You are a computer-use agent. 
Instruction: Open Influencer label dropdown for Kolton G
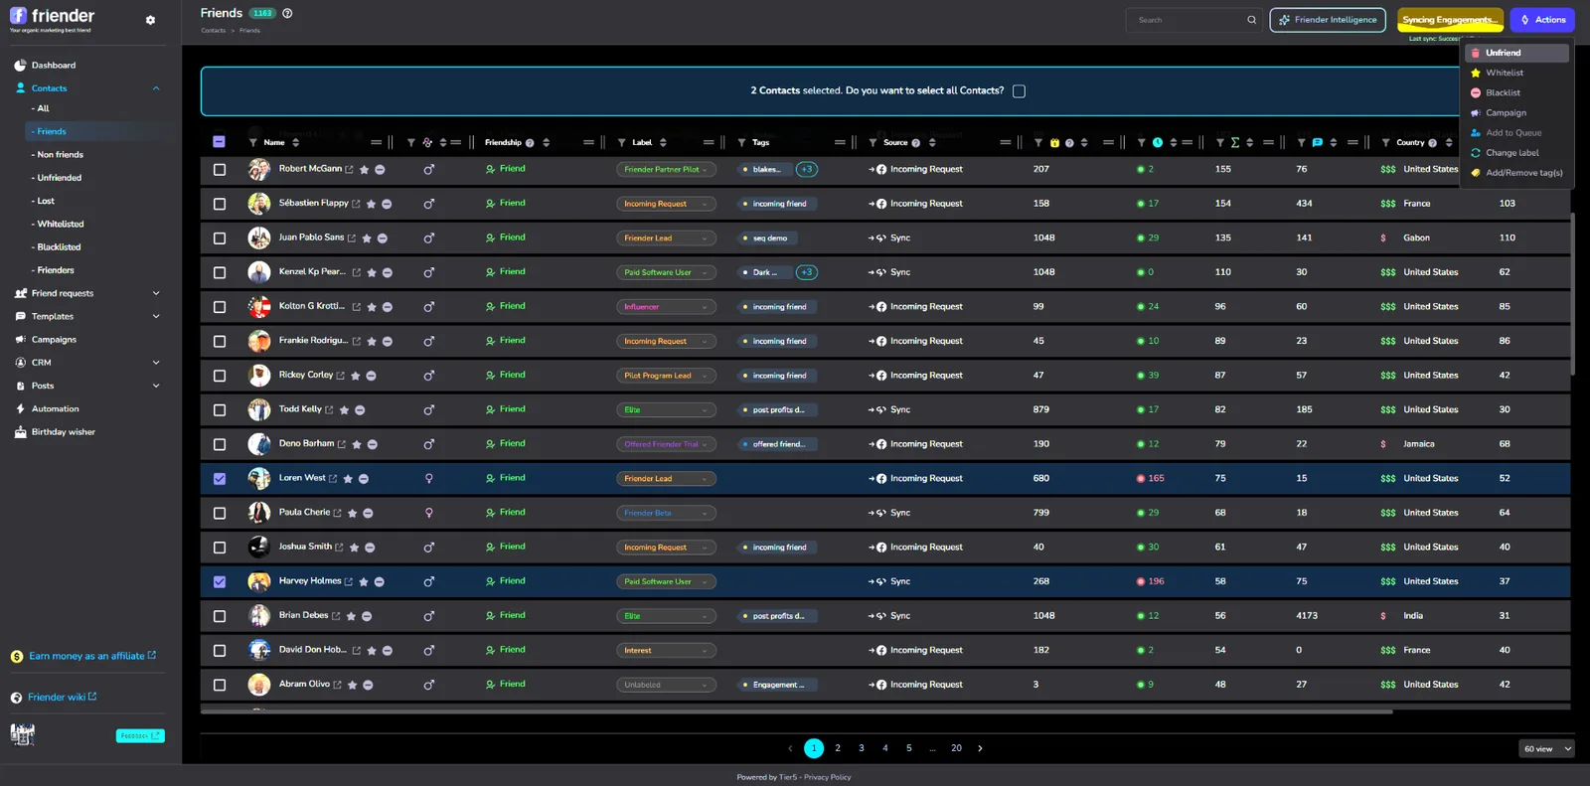click(666, 307)
